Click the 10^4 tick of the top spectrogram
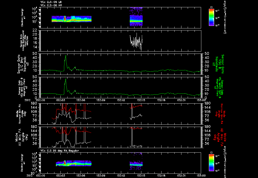 click(x=35, y=9)
